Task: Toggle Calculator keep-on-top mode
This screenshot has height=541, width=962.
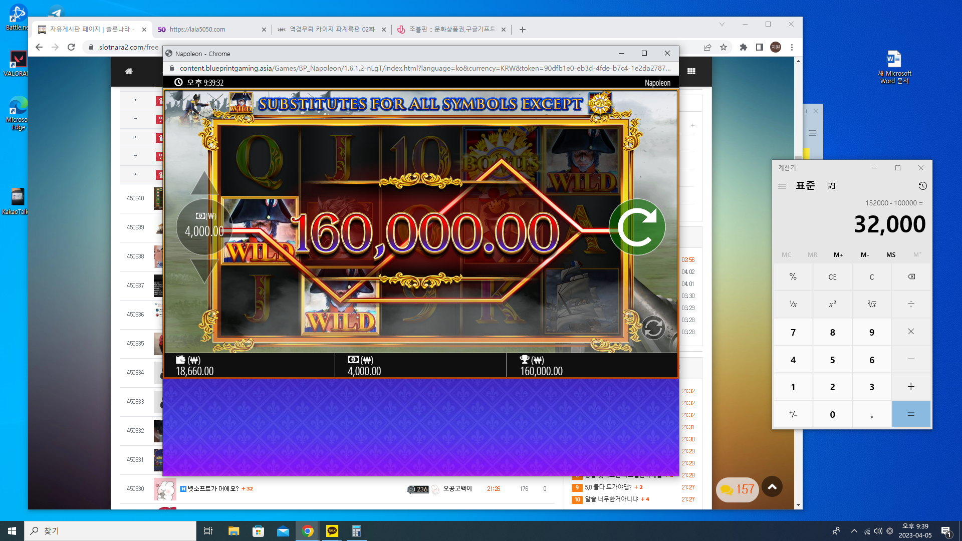Action: pyautogui.click(x=831, y=186)
